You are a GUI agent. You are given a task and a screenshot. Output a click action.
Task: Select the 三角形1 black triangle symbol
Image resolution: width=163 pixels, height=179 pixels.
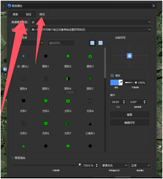(x=90, y=124)
